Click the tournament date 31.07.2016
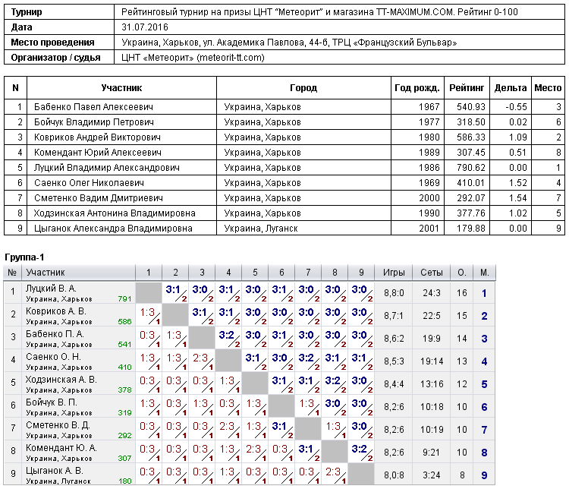Viewport: 569px width, 489px height. pos(145,27)
